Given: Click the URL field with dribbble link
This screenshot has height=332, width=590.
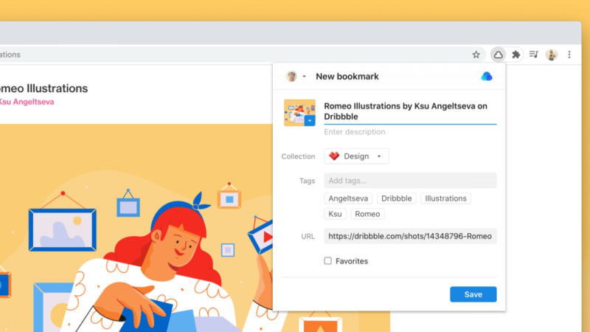Looking at the screenshot, I should click(x=410, y=236).
